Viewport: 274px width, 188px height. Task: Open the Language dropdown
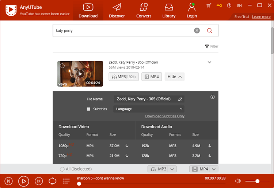tap(149, 109)
